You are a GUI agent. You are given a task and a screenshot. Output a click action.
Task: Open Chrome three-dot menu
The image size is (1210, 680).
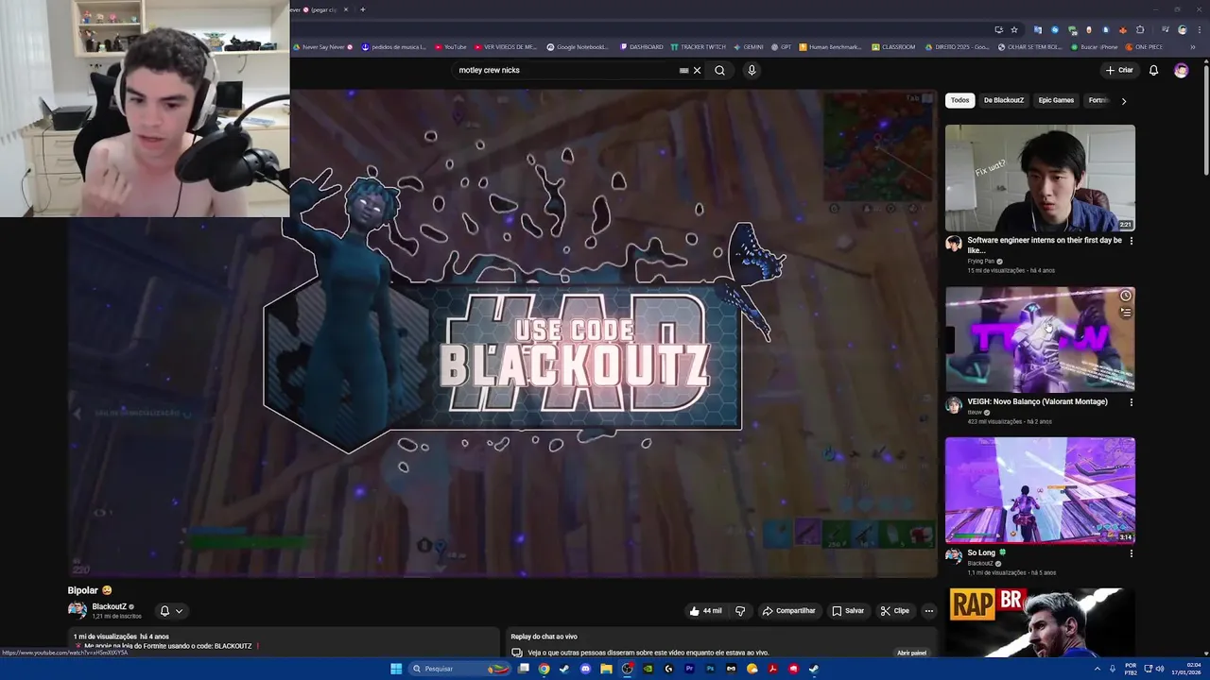(1200, 29)
